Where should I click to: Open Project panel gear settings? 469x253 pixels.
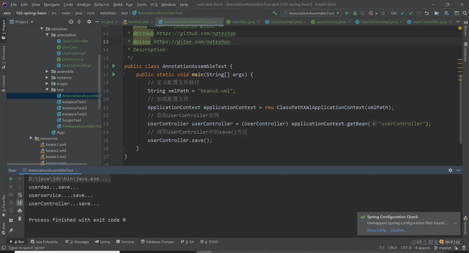pyautogui.click(x=89, y=22)
